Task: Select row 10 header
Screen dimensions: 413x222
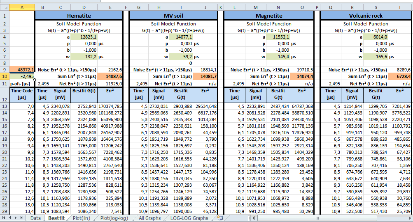Action: click(x=5, y=76)
